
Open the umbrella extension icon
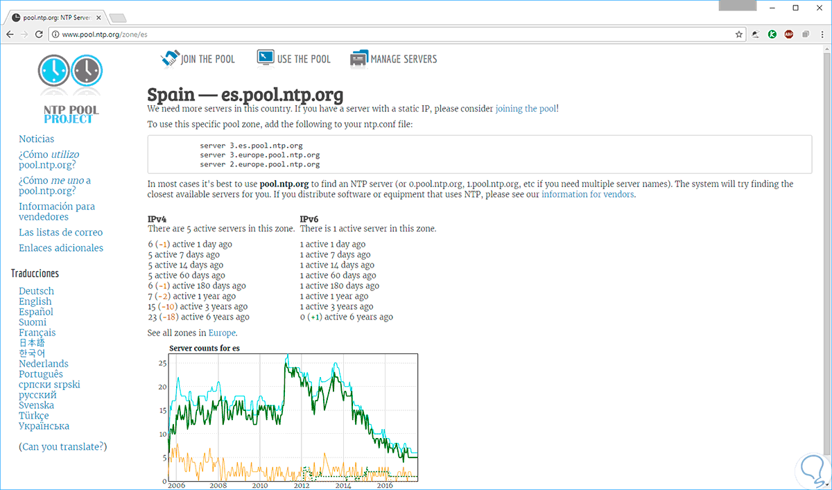click(756, 33)
